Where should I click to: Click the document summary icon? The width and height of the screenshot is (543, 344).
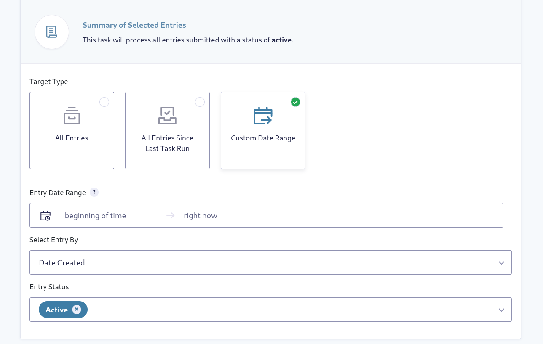(x=51, y=32)
